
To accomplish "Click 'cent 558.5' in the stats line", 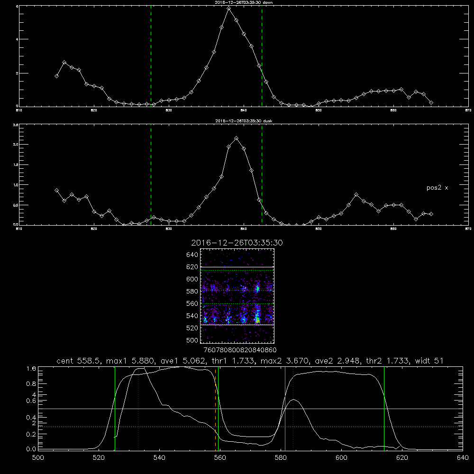I will (x=77, y=361).
